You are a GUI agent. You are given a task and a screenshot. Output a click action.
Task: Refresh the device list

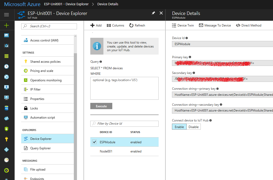[137, 25]
